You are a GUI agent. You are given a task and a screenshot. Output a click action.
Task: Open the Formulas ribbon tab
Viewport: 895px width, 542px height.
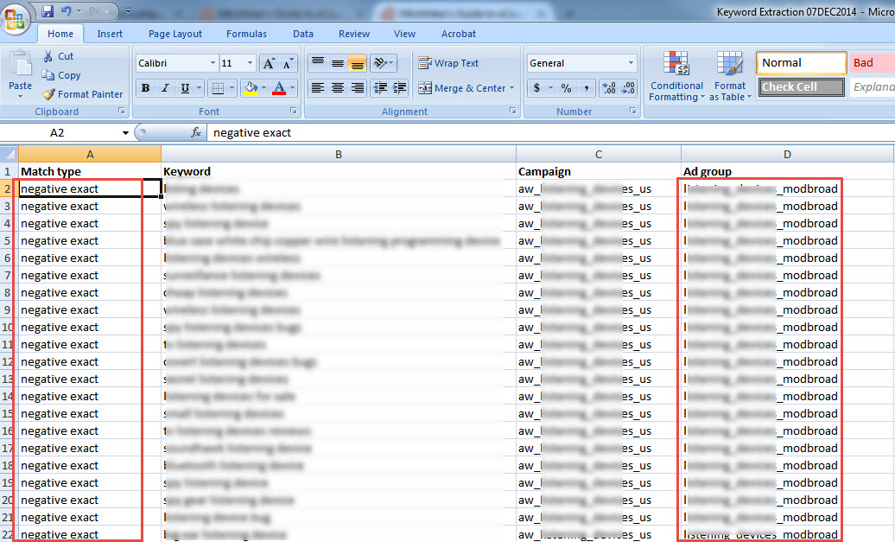pos(246,34)
